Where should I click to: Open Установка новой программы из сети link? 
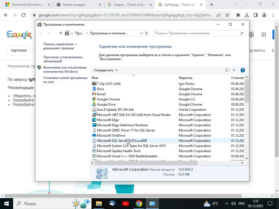coord(65,80)
